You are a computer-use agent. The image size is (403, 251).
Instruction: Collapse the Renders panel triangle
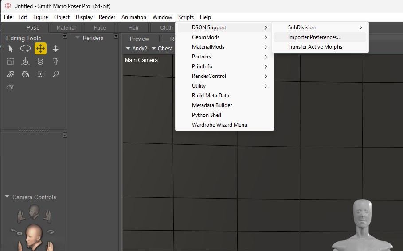[x=77, y=38]
